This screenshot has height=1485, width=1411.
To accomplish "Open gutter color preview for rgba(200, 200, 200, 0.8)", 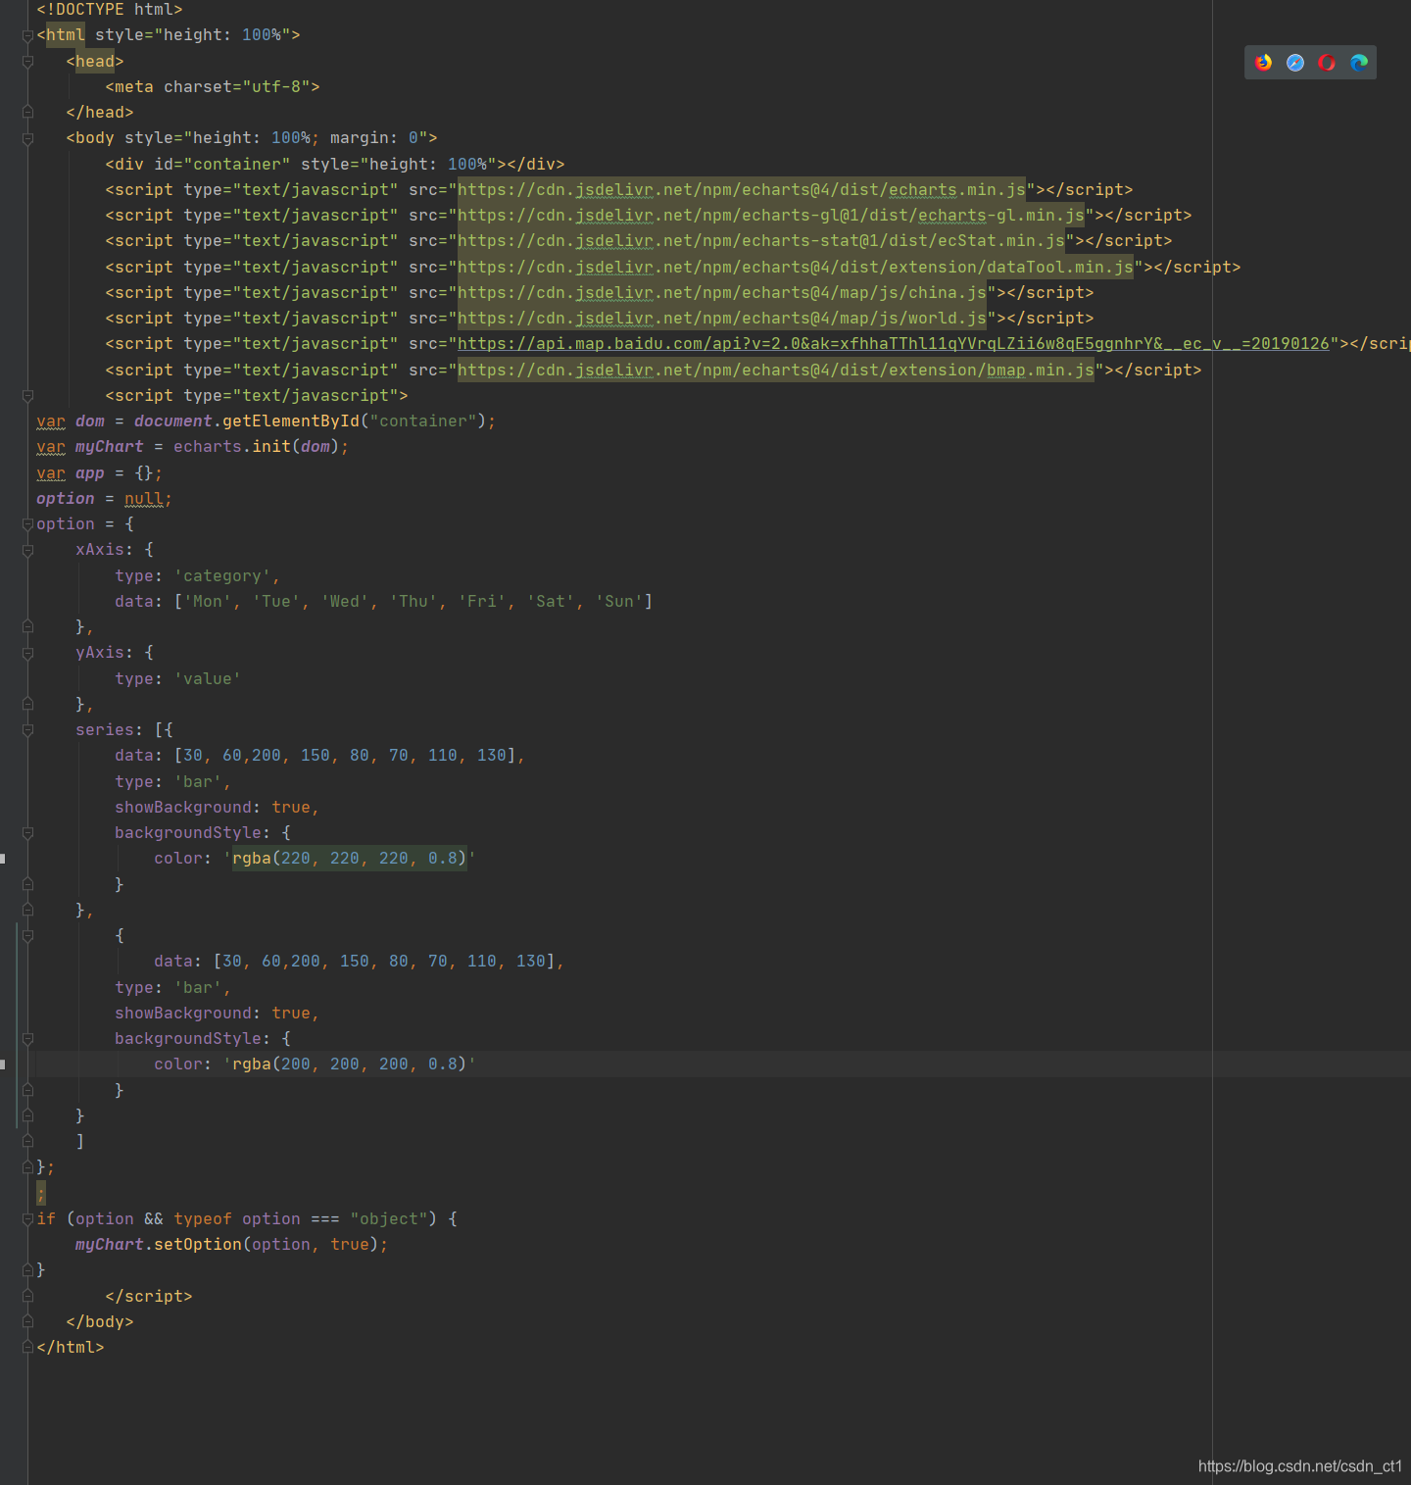I will [3, 1064].
